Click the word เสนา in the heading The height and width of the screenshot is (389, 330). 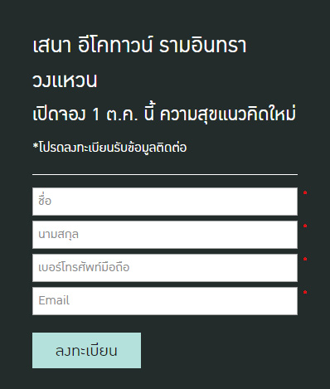click(x=52, y=46)
